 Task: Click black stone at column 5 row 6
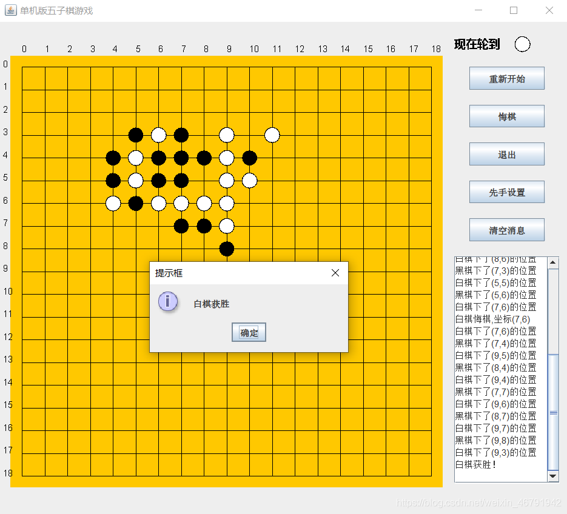136,204
